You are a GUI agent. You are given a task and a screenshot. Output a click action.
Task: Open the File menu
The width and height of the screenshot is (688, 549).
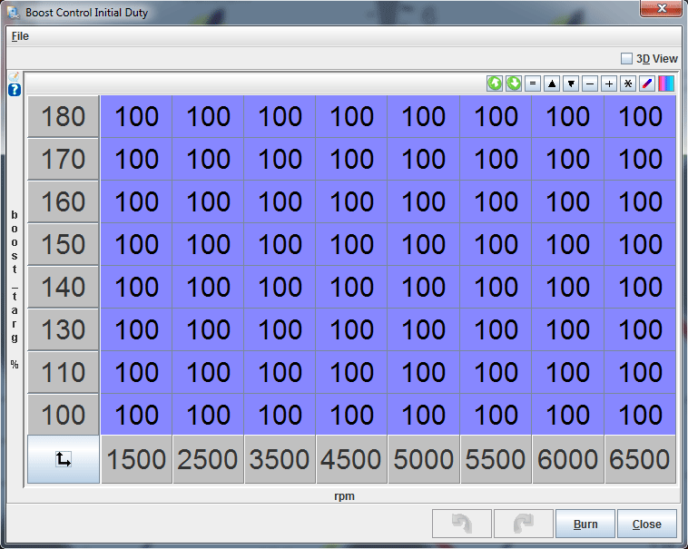pos(20,36)
